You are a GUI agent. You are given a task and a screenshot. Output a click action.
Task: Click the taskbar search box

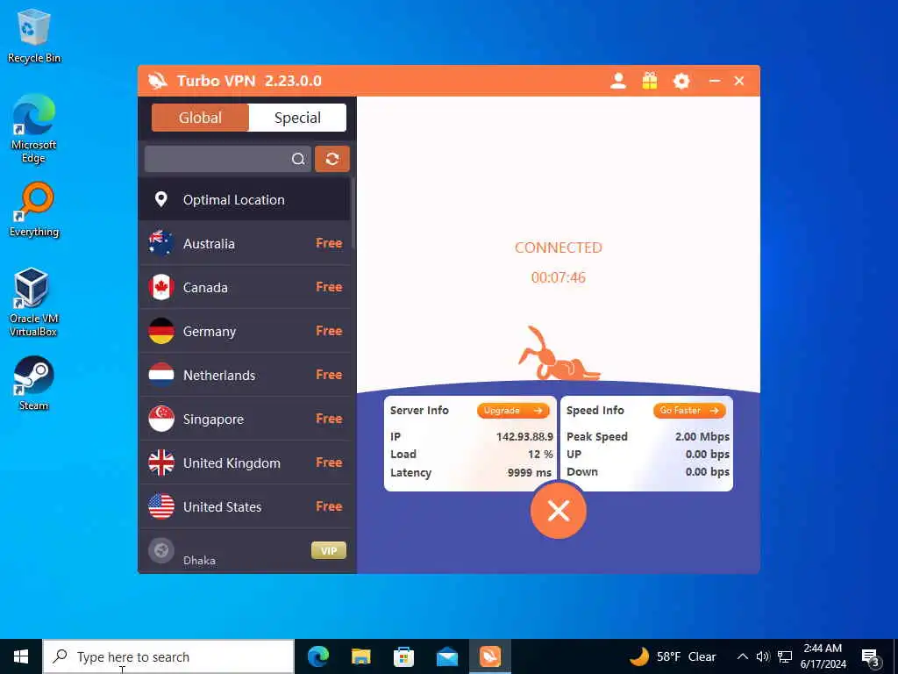(x=168, y=656)
